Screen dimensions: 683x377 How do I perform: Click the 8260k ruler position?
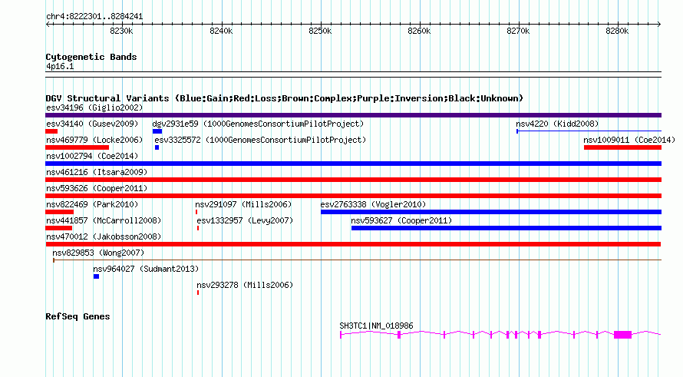[419, 31]
